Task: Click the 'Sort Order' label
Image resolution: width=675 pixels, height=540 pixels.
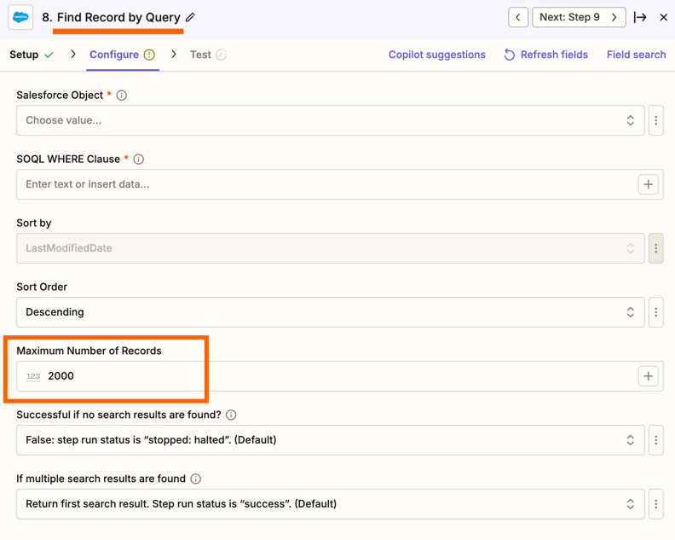Action: tap(42, 287)
